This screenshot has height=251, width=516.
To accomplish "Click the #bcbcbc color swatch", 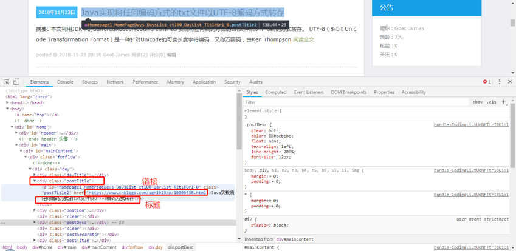I will pyautogui.click(x=270, y=136).
